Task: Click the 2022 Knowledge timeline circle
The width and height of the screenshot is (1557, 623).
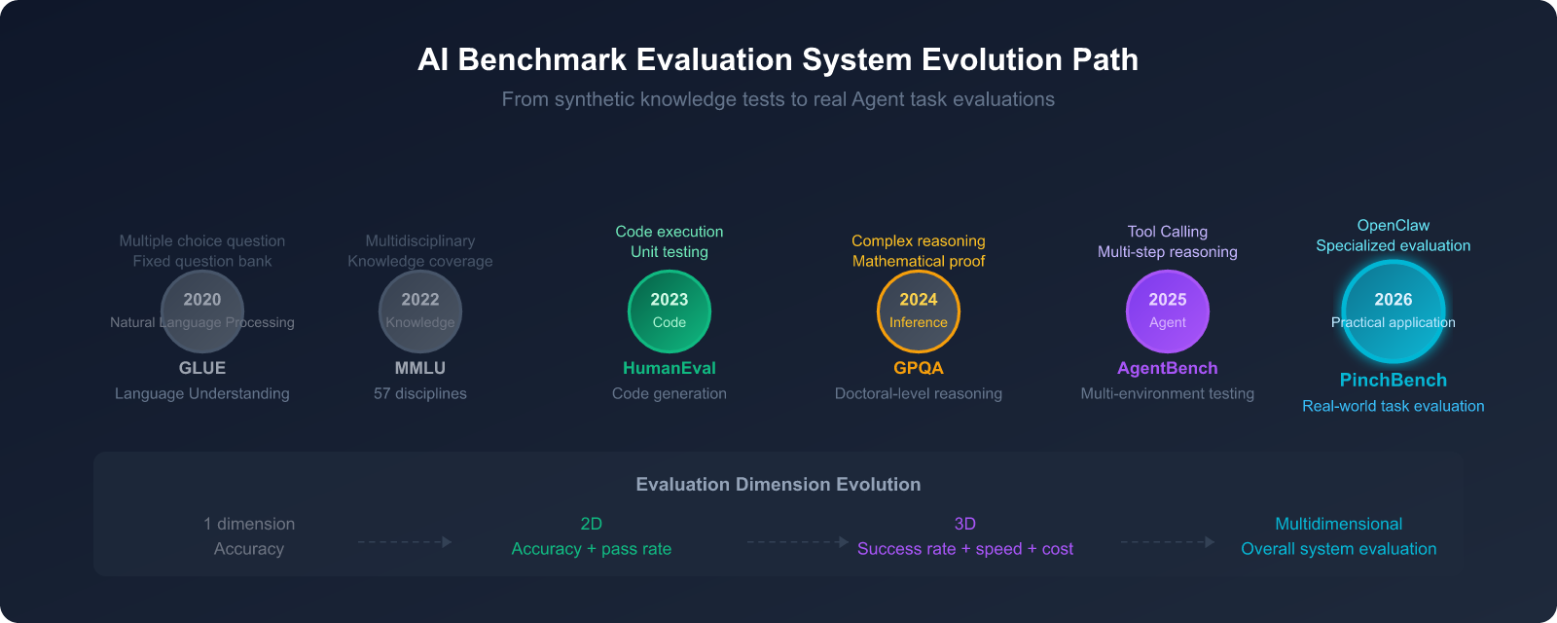Action: 420,311
